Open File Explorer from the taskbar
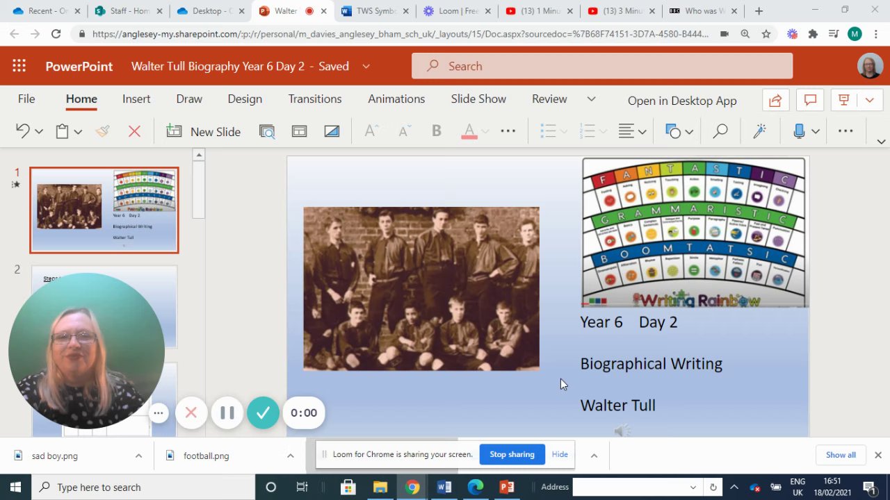Image resolution: width=890 pixels, height=500 pixels. tap(380, 487)
